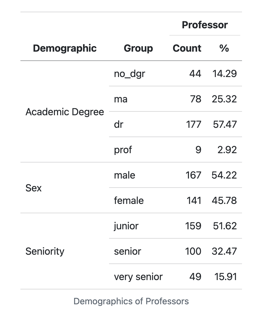
Task: Select the Academic Degree row label
Action: 65,112
